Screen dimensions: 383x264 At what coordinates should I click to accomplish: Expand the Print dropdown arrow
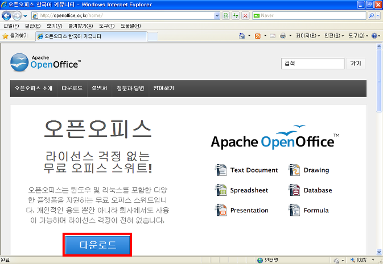click(290, 36)
